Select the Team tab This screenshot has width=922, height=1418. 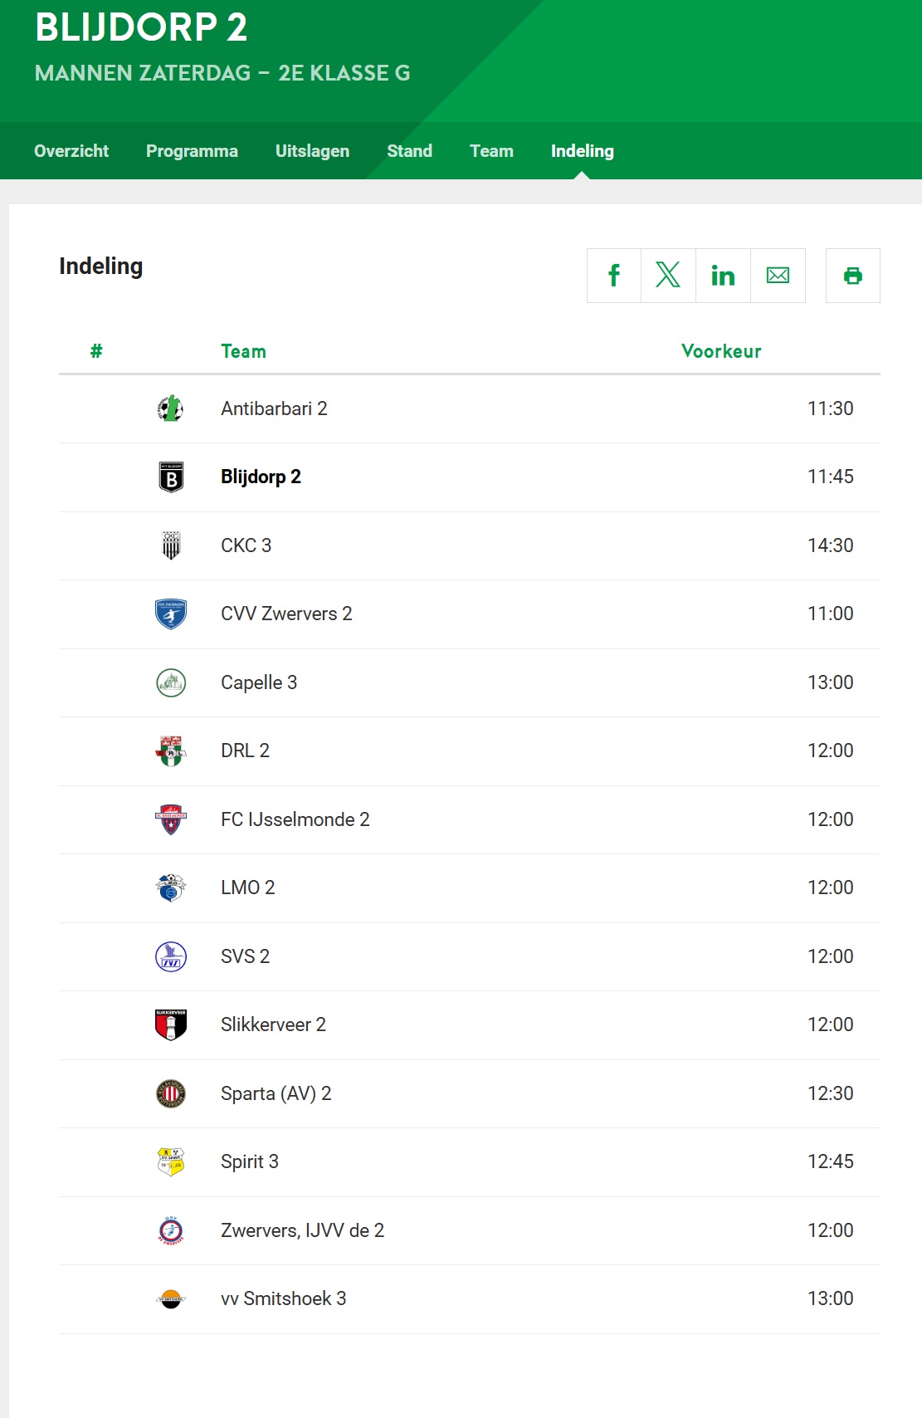point(491,151)
